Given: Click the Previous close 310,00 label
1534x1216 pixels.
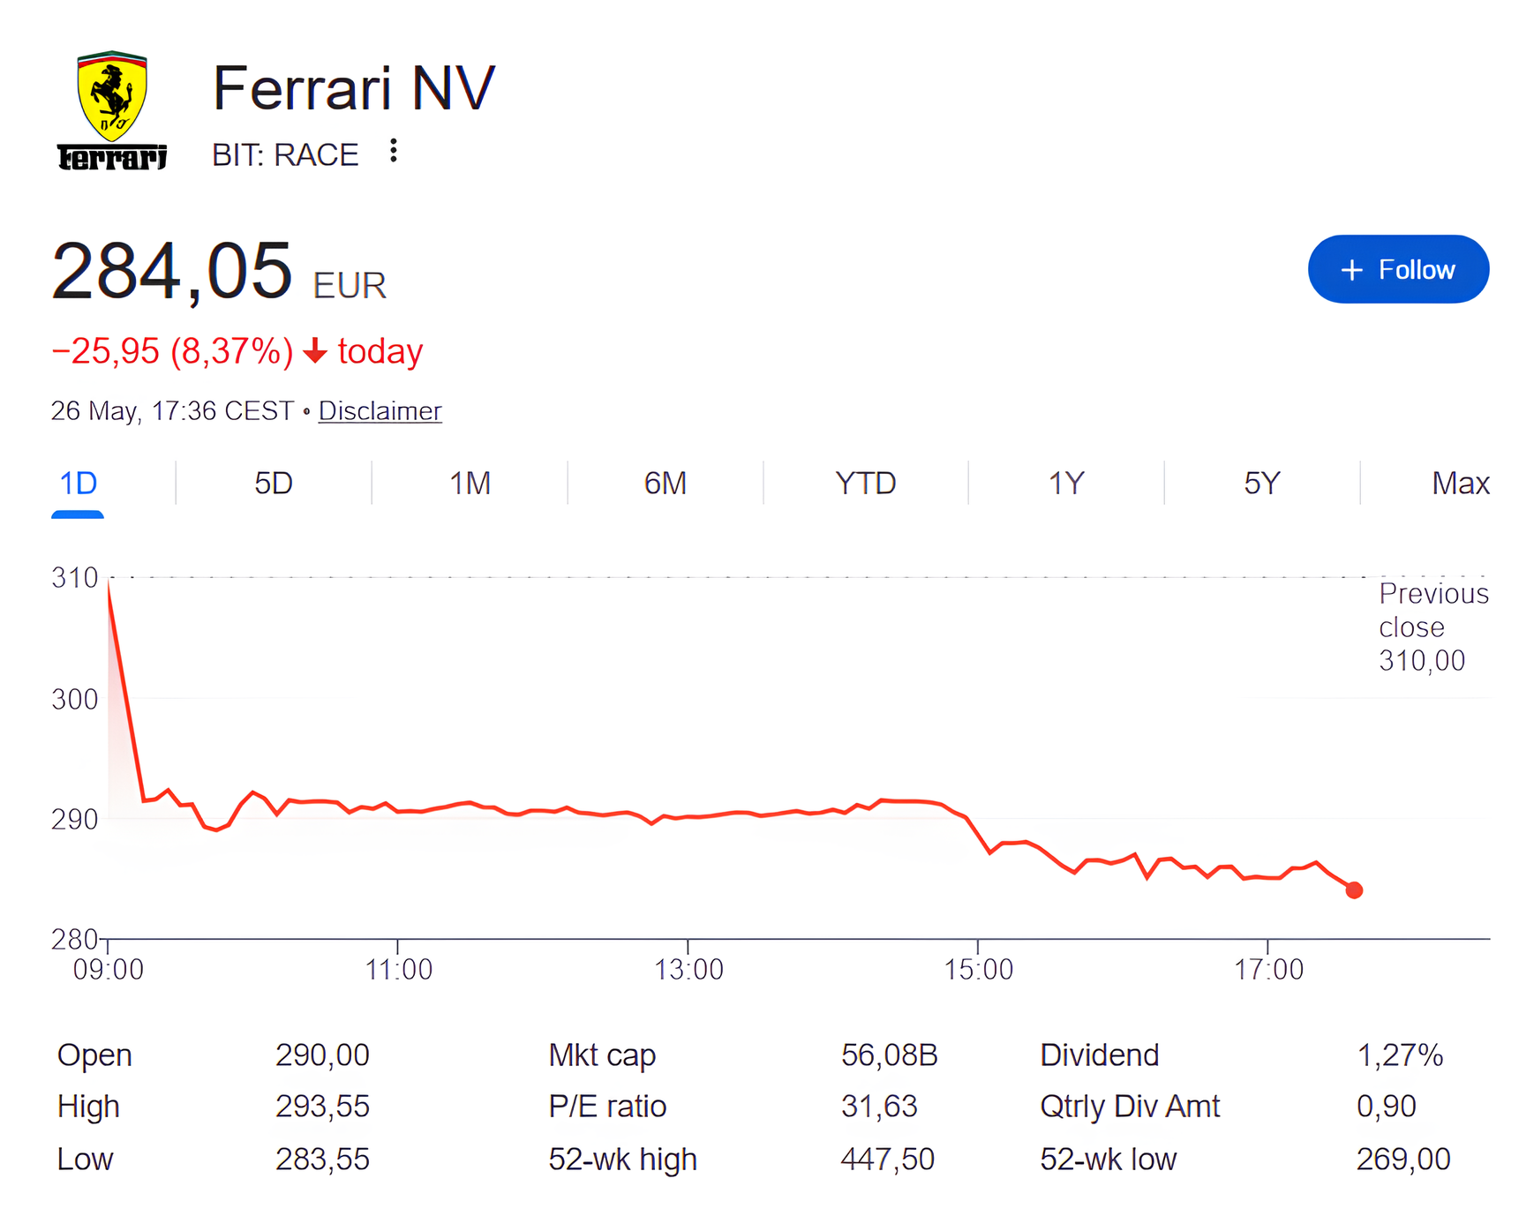Looking at the screenshot, I should coord(1433,627).
